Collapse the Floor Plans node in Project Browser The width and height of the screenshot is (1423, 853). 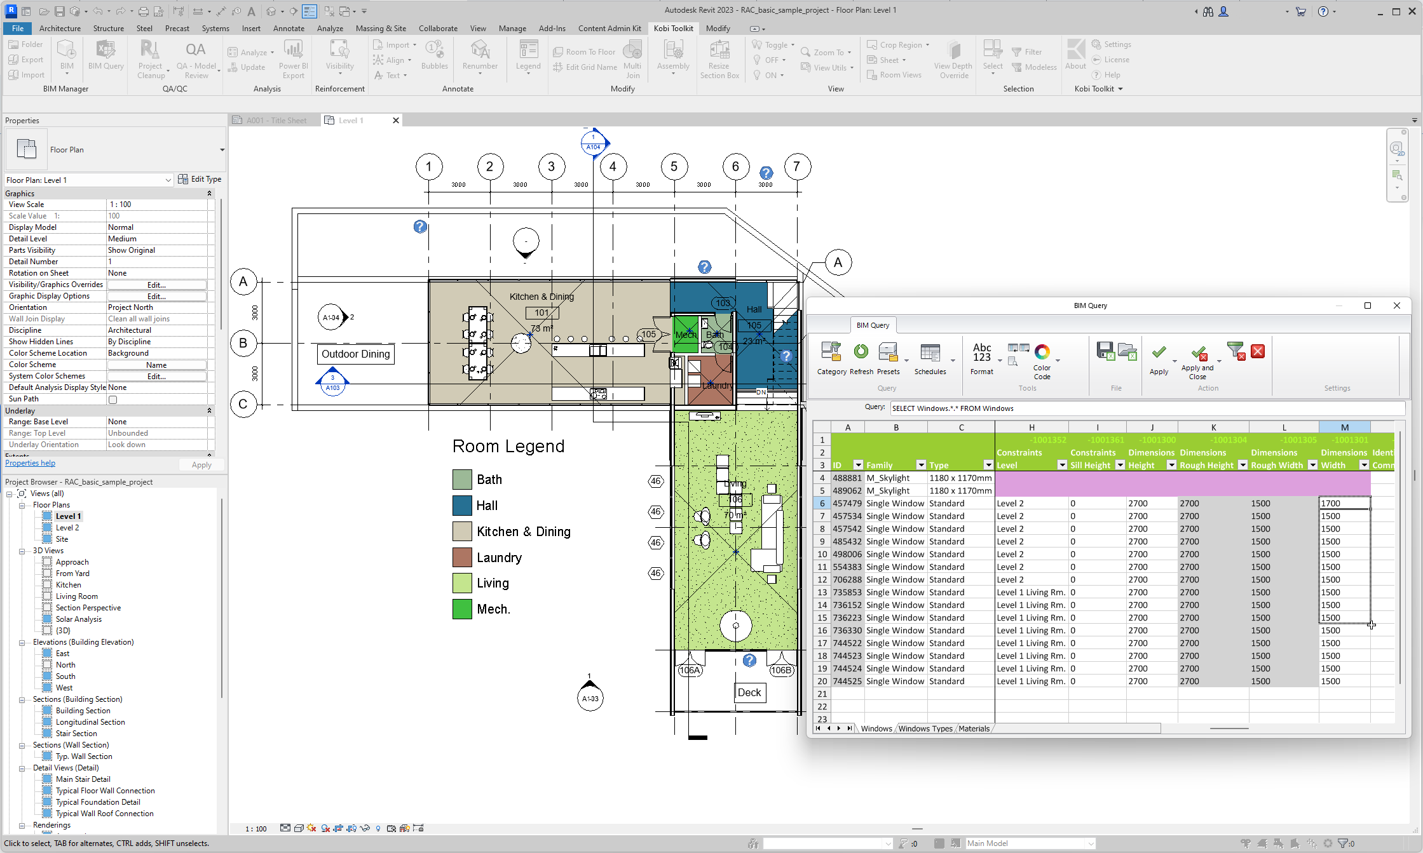coord(23,504)
